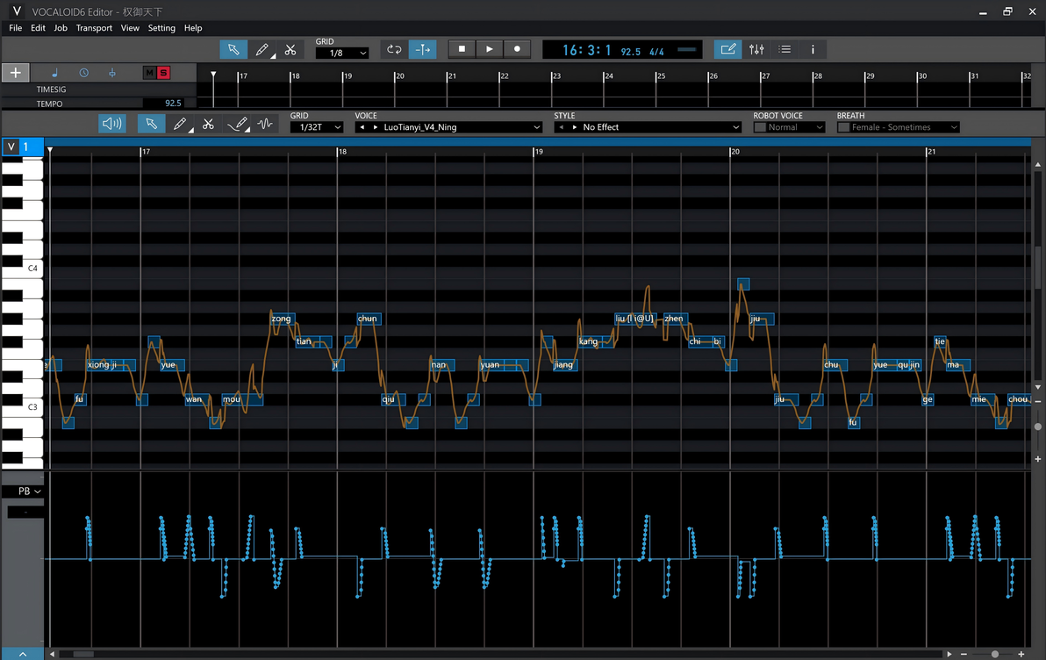Open the mixer panel icon

[x=756, y=49]
